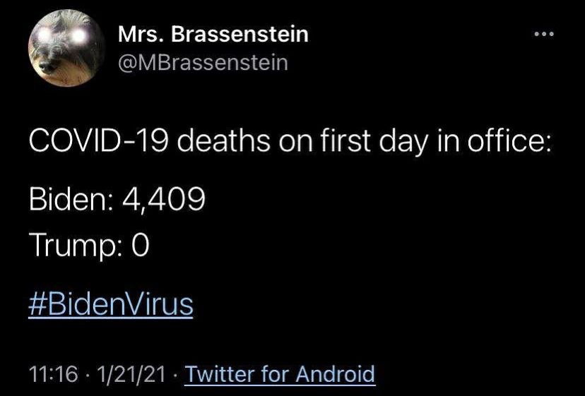Click the line 'COVID-19 deaths on first day in office:'
Screen dimensions: 585x396
click(x=290, y=142)
